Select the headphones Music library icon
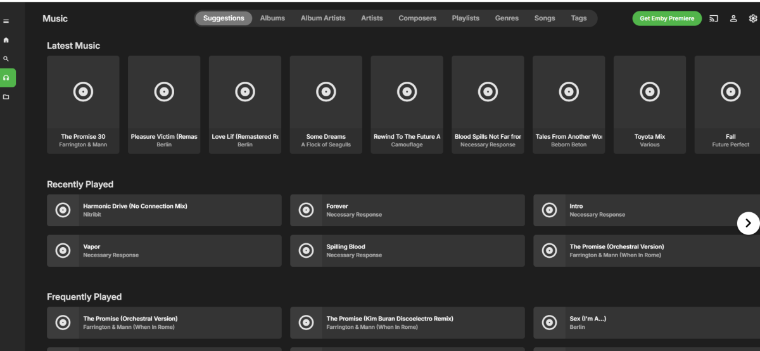Viewport: 760px width, 351px height. coord(6,78)
